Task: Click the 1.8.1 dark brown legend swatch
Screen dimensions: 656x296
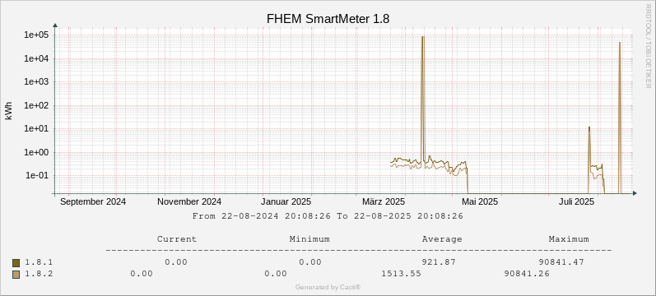Action: (16, 262)
